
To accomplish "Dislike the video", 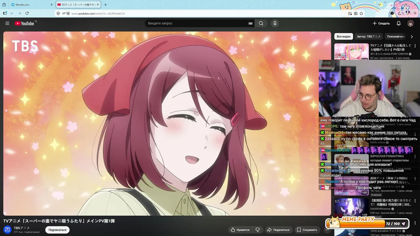I will coord(258,230).
